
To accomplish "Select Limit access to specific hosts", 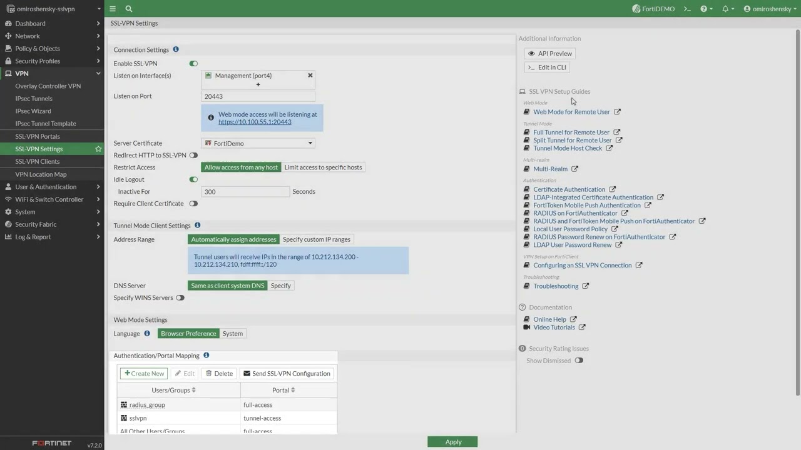I will pyautogui.click(x=323, y=167).
